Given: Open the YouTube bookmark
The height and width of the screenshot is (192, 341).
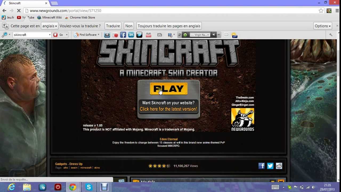Looking at the screenshot, I should click(26, 17).
